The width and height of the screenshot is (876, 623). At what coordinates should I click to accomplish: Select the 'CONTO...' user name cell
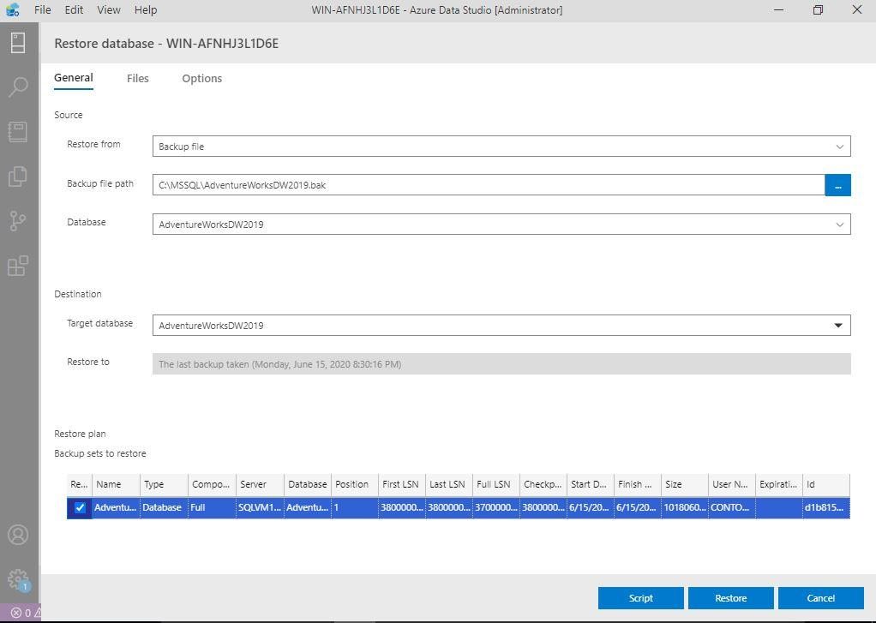pyautogui.click(x=731, y=507)
